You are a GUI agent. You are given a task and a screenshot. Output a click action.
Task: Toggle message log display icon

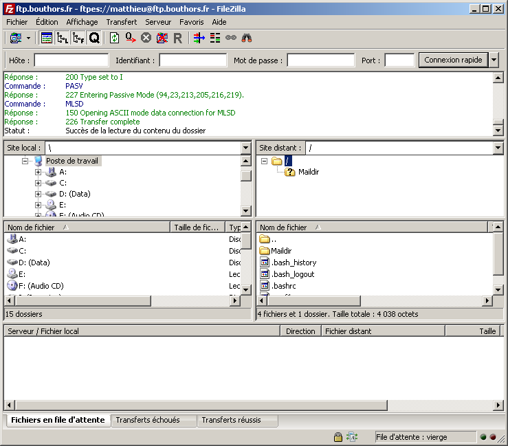[47, 38]
